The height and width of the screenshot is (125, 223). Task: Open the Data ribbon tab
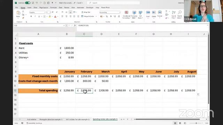[60, 8]
